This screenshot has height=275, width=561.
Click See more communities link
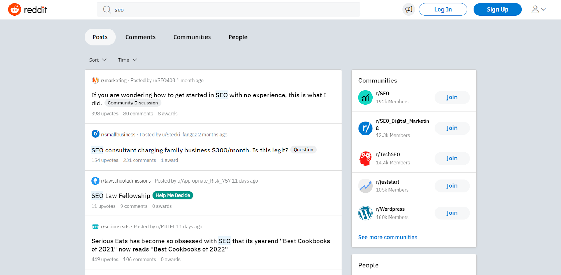point(388,237)
